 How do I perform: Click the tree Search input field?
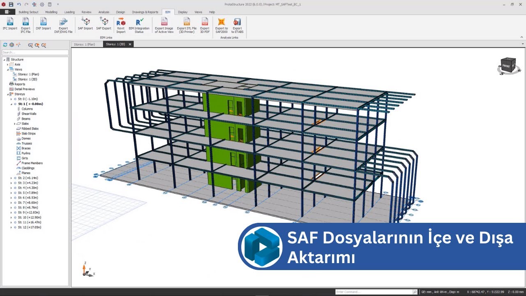35,52
